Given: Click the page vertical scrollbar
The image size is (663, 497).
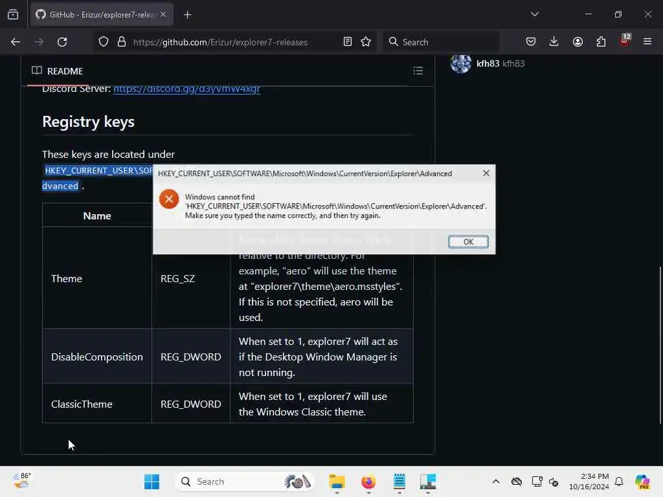Looking at the screenshot, I should click(660, 344).
